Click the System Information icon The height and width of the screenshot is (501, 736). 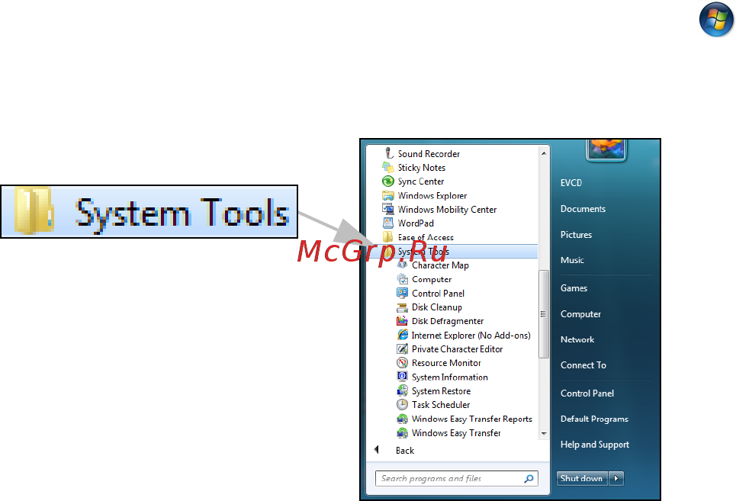tap(402, 377)
